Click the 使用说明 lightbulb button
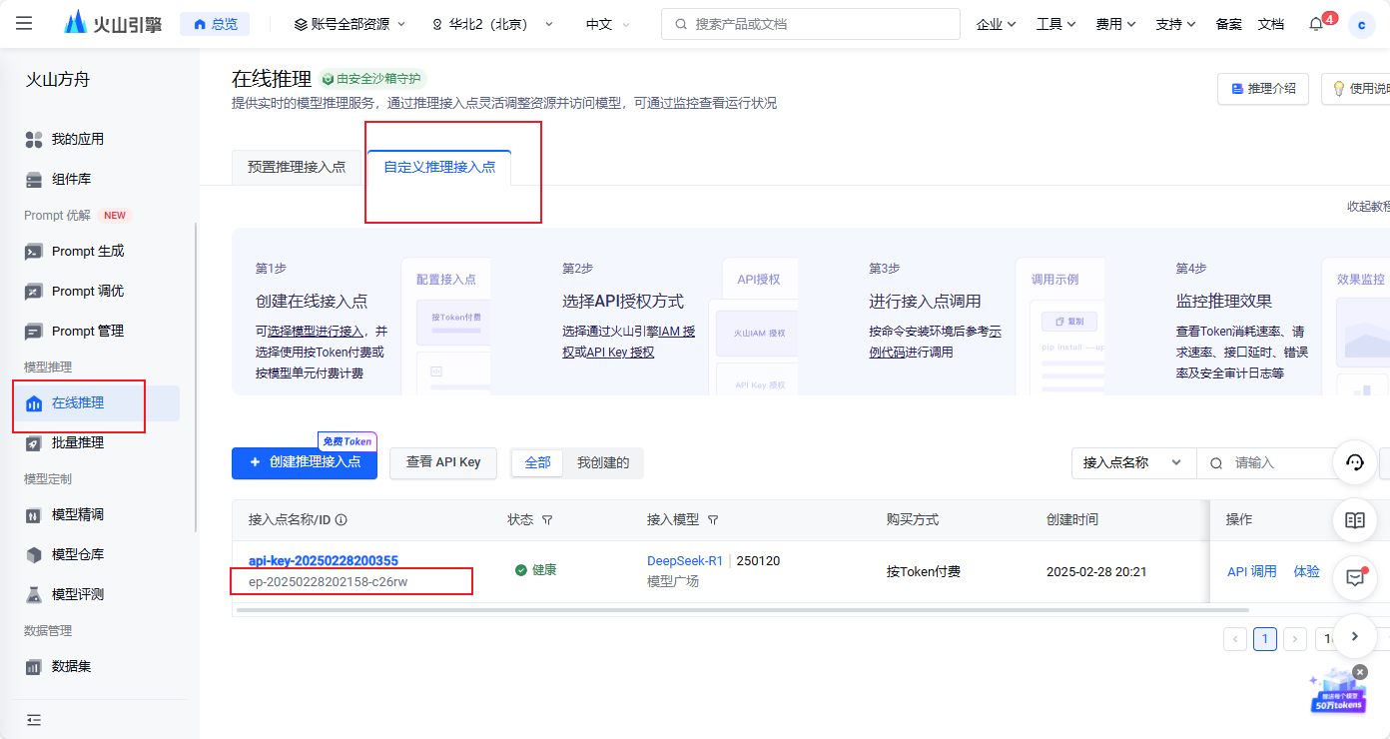Image resolution: width=1390 pixels, height=739 pixels. (1356, 88)
